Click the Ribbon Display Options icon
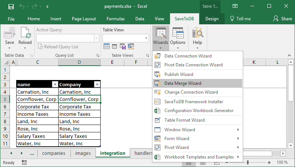The image size is (295, 167). [x=235, y=6]
